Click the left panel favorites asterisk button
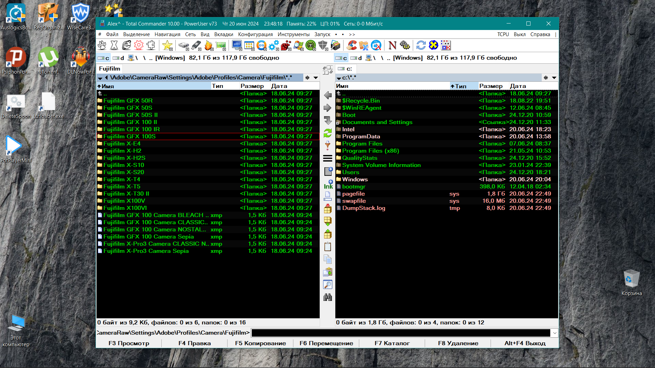 (307, 78)
